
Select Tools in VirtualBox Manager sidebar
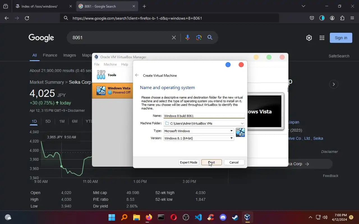point(112,75)
